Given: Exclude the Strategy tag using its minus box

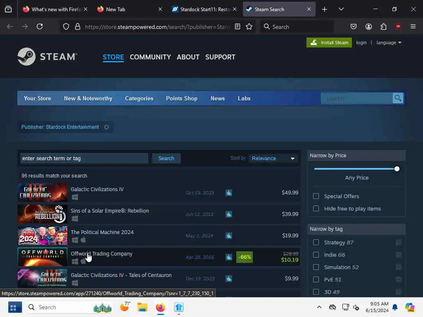Looking at the screenshot, I should pos(399,242).
